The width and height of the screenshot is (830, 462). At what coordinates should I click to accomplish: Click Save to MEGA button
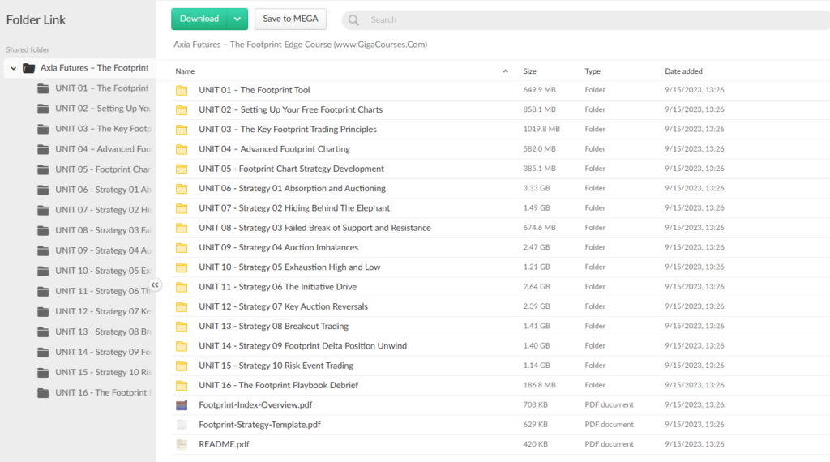point(291,19)
